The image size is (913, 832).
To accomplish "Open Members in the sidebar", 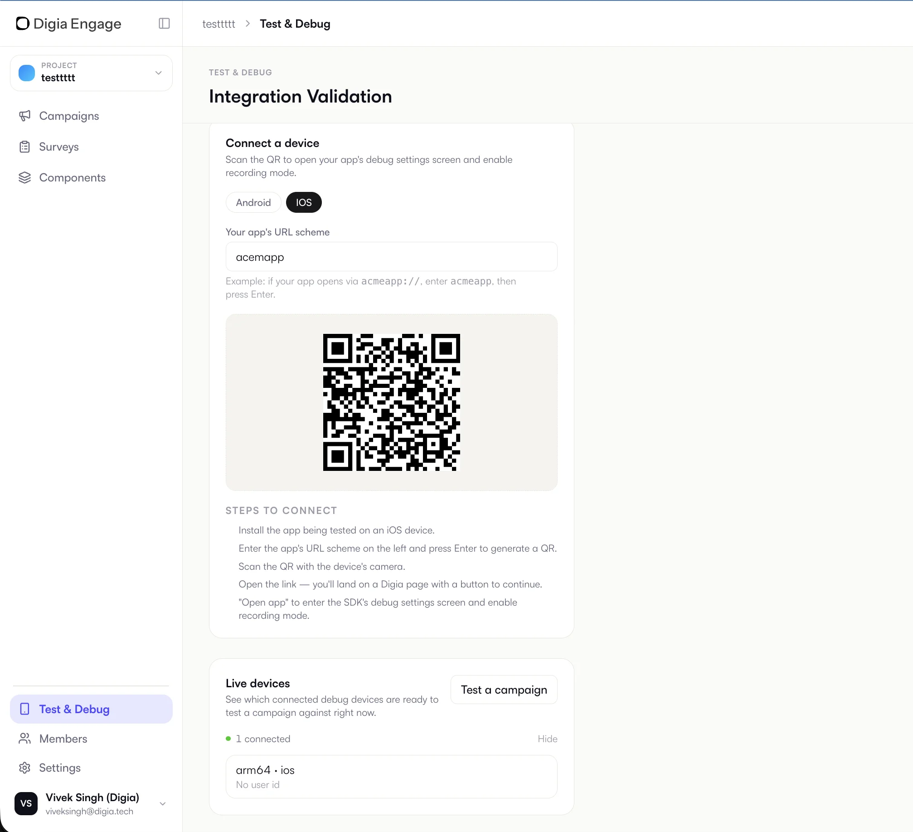I will pyautogui.click(x=91, y=739).
